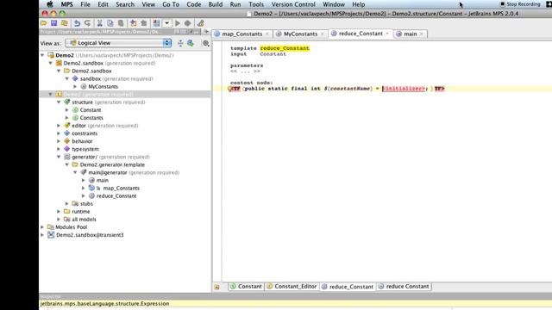Click the Paste toolbar icon
The image size is (552, 310).
click(121, 23)
